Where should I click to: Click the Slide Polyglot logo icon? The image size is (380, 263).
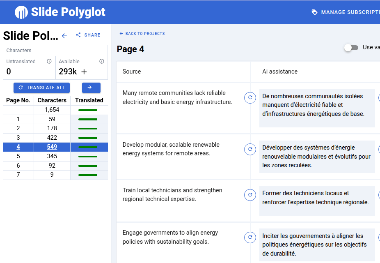tap(21, 12)
